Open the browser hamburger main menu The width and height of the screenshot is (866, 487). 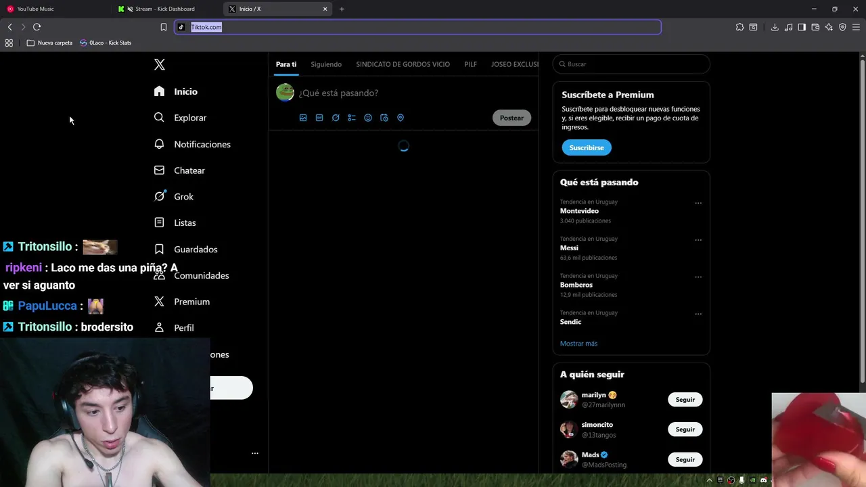[856, 27]
